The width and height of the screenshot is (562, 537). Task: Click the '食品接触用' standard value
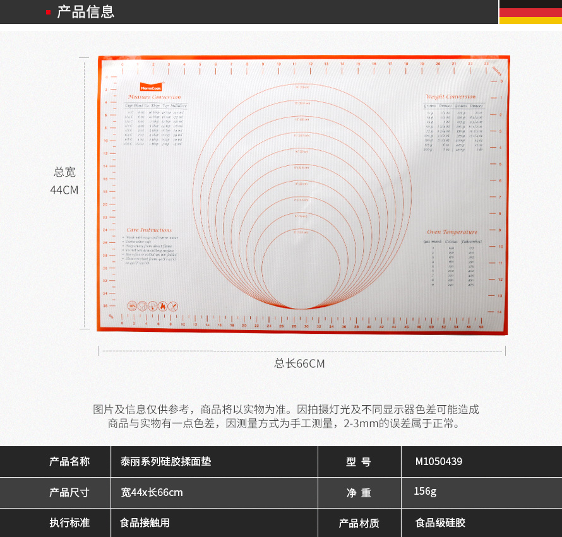click(x=145, y=522)
